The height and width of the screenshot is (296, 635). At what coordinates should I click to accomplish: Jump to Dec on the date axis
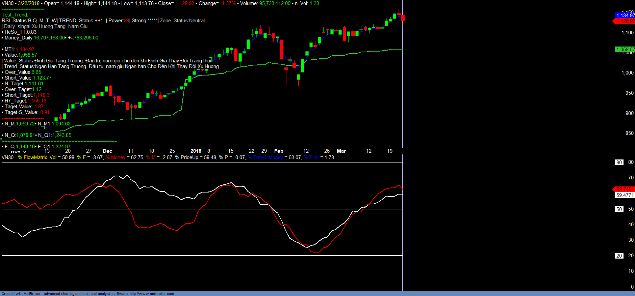[x=107, y=151]
